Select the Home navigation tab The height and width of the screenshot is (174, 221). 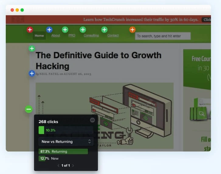pyautogui.click(x=39, y=36)
